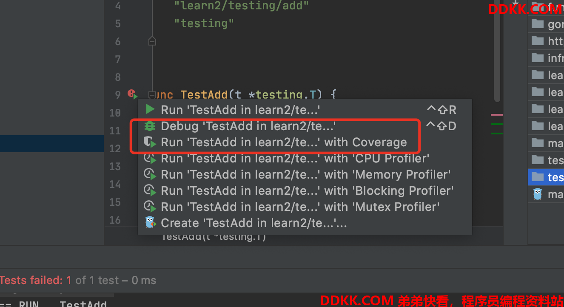The width and height of the screenshot is (564, 307).
Task: Click the Blocking Profiler clock icon
Action: tap(150, 191)
